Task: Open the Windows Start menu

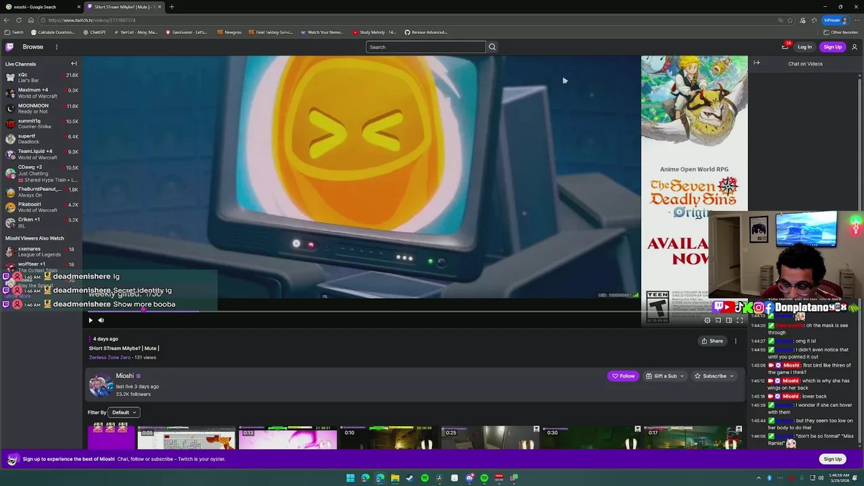Action: [x=350, y=478]
